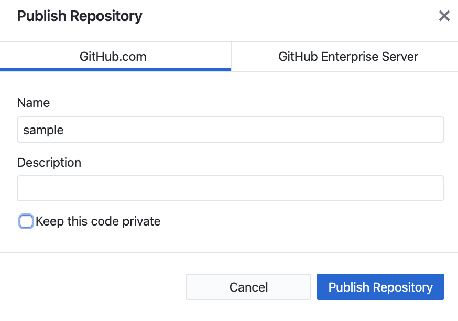Enable Keep this code private checkbox
Screen dimensions: 458x321
pyautogui.click(x=26, y=222)
